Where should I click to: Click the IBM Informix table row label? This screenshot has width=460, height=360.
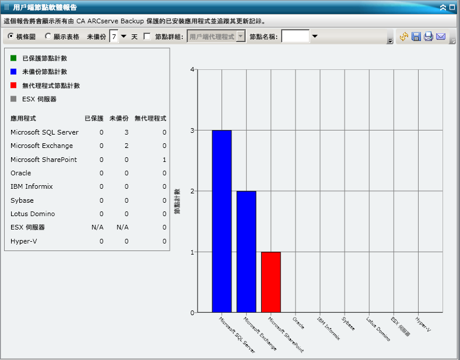click(31, 186)
